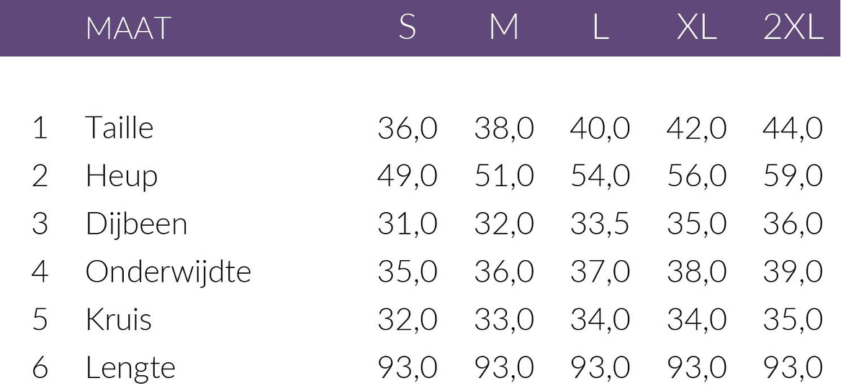Click the Heup row label
Viewport: 864px width, 391px height.
(121, 176)
